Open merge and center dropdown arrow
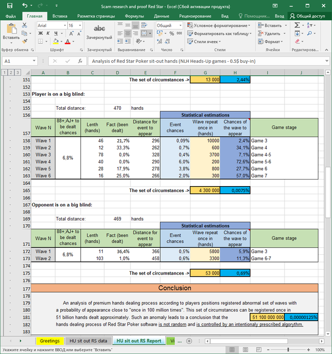 [x=150, y=33]
